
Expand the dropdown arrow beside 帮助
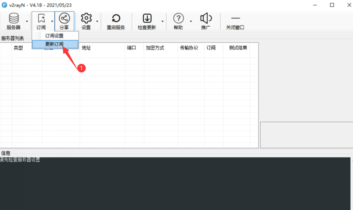click(x=191, y=21)
